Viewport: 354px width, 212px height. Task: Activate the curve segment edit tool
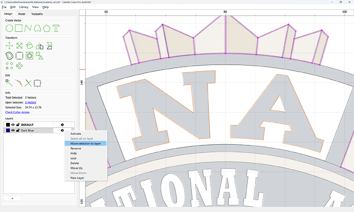[x=19, y=83]
